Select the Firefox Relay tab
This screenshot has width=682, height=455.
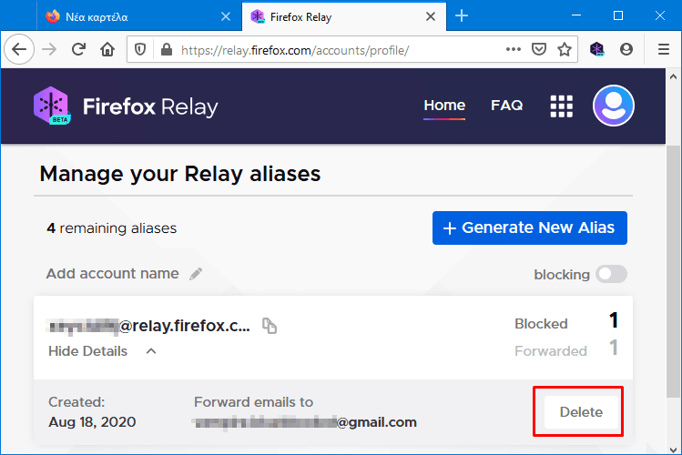(343, 16)
